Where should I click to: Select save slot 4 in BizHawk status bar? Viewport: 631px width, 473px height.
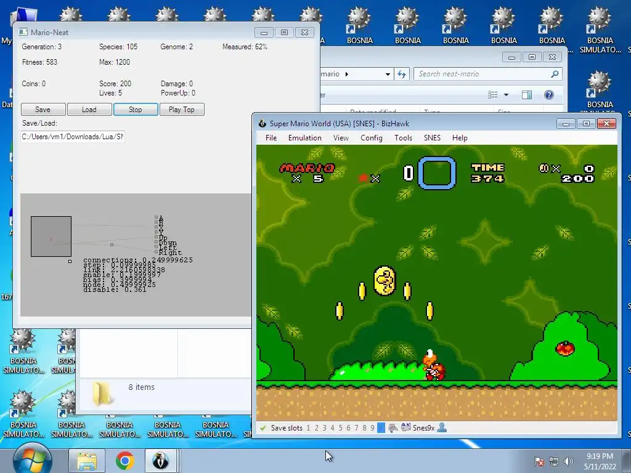pyautogui.click(x=332, y=428)
